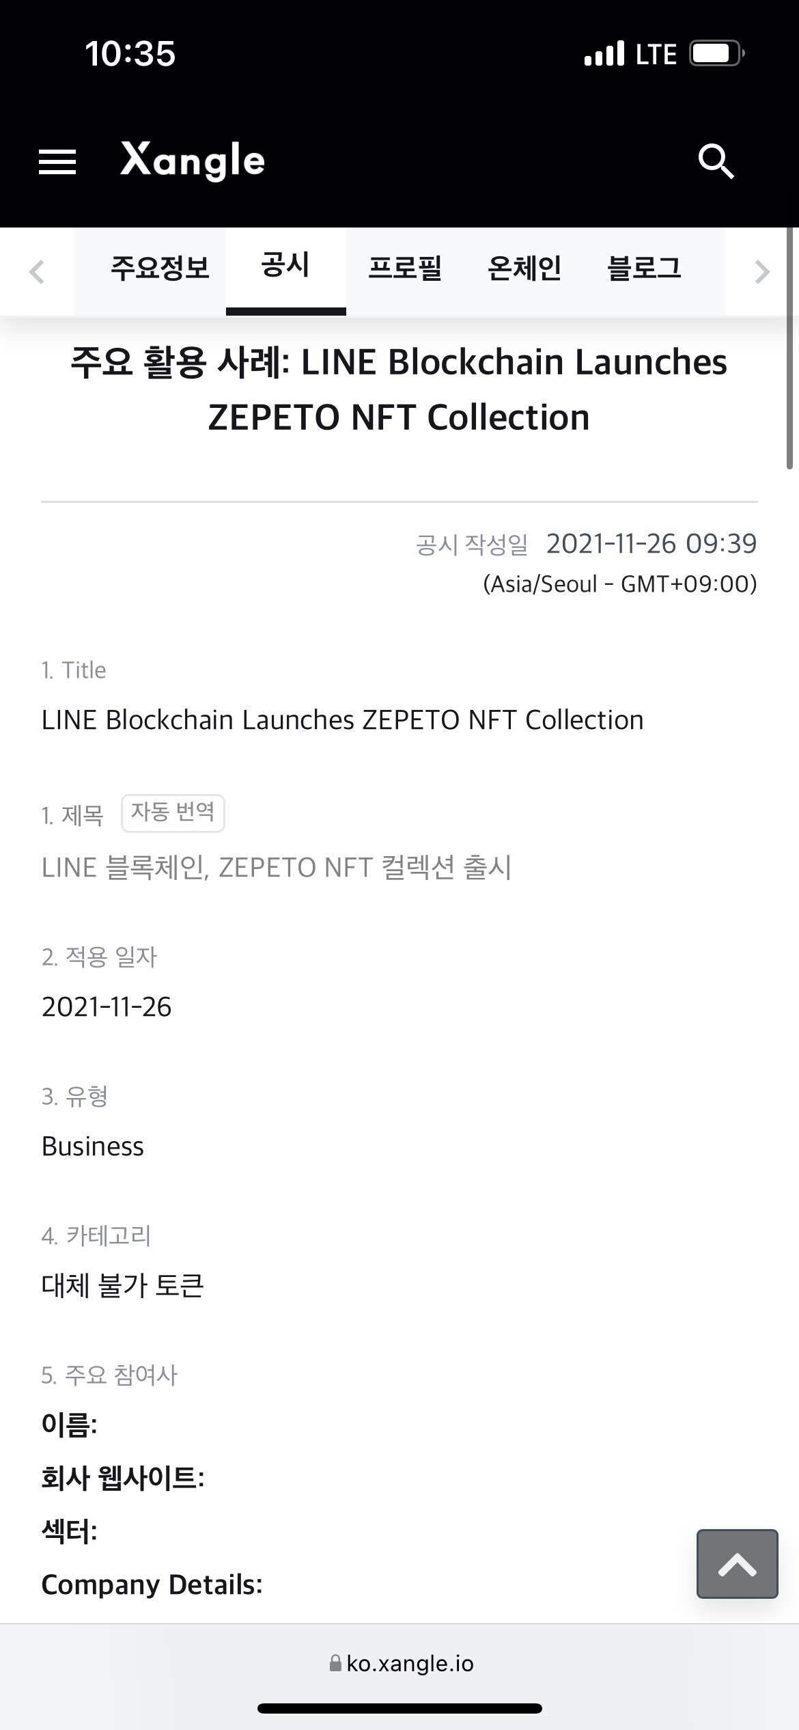Open the 블로그 tab
This screenshot has height=1730, width=799.
[x=644, y=268]
